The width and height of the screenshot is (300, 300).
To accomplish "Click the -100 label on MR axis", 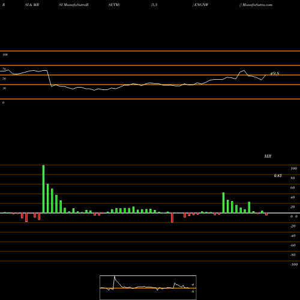I will 294,265.
